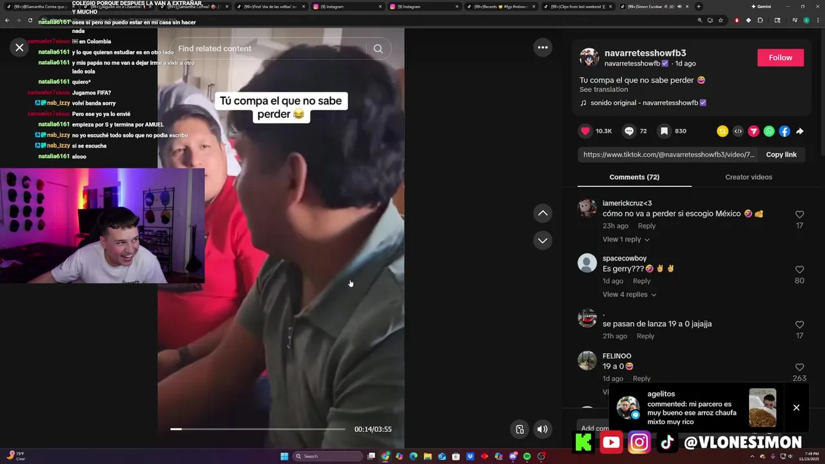Click Gemini button in browser title bar
825x464 pixels.
[761, 6]
